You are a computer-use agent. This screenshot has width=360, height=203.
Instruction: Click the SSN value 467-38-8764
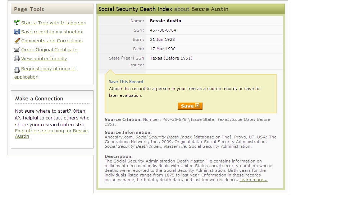pyautogui.click(x=163, y=30)
